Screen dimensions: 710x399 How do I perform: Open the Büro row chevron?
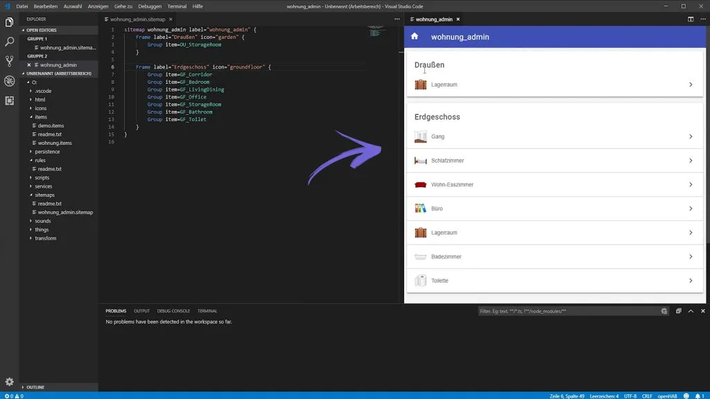(691, 209)
